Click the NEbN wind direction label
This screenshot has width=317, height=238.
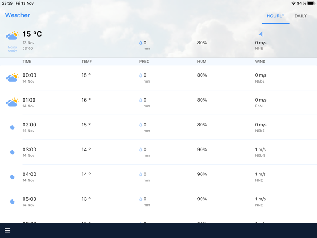pyautogui.click(x=260, y=155)
